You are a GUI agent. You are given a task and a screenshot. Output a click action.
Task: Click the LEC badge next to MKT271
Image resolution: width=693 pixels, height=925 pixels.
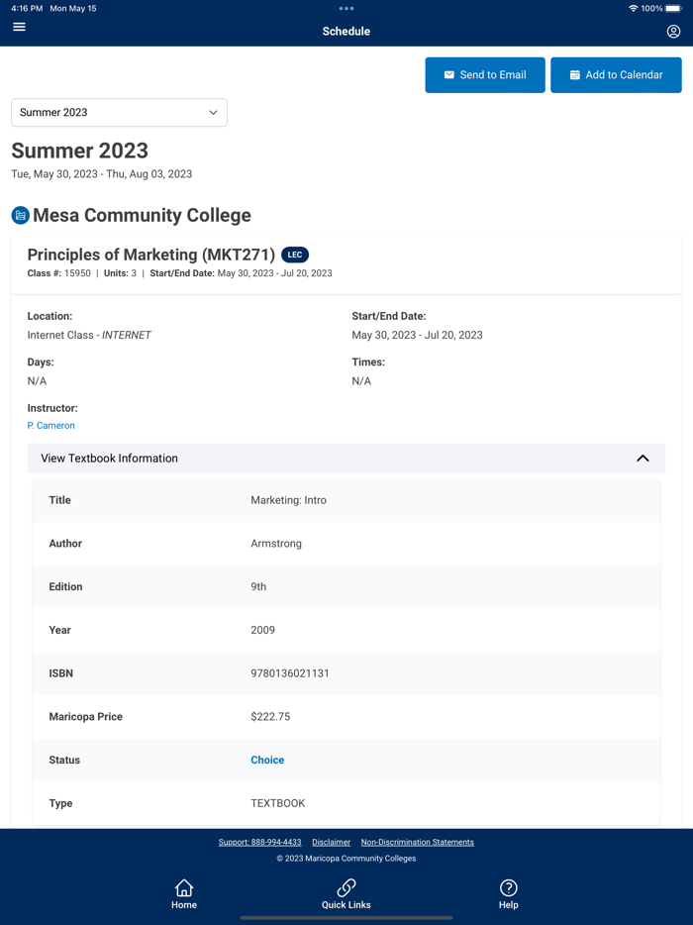click(x=294, y=255)
